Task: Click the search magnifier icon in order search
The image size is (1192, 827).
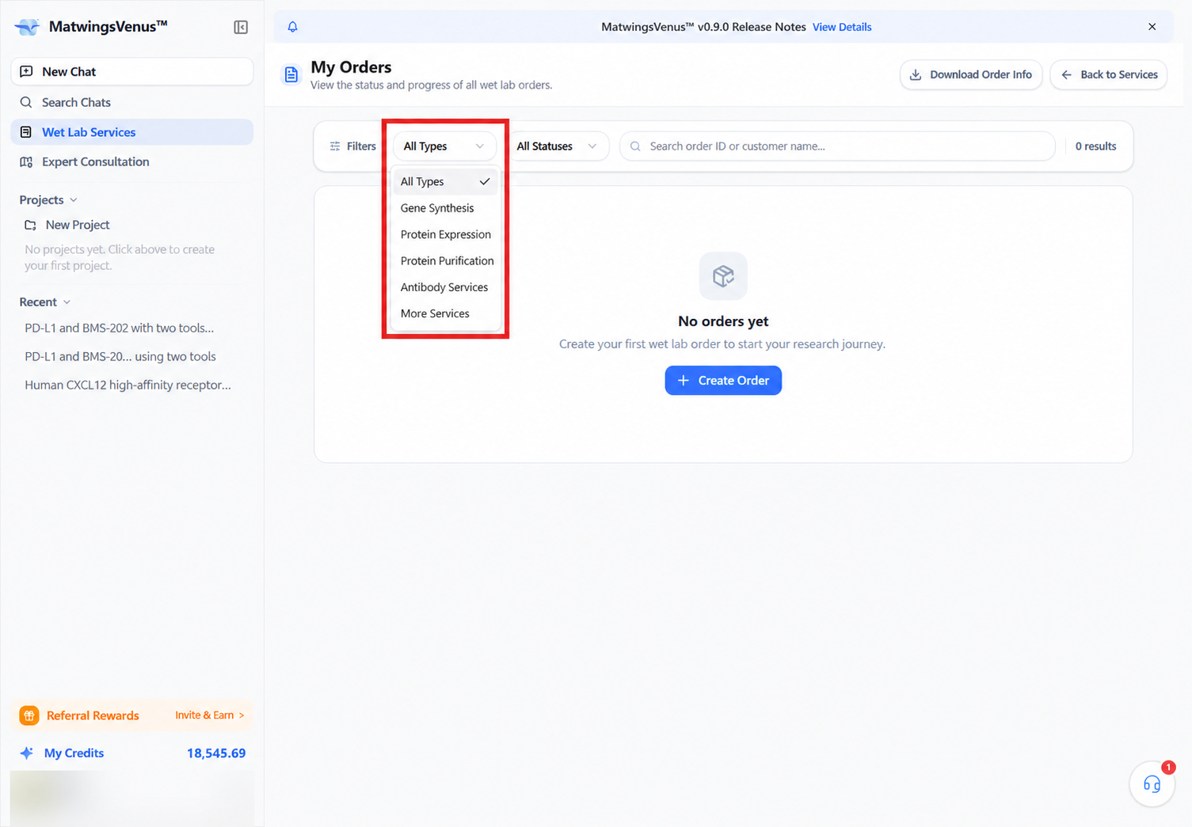Action: coord(635,146)
